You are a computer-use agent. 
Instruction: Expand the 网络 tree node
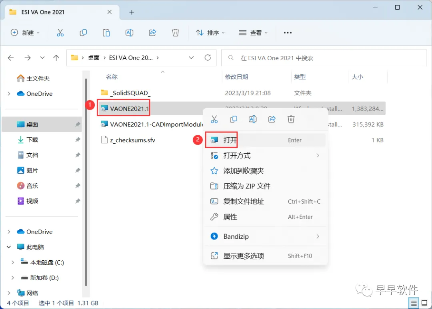pyautogui.click(x=9, y=293)
